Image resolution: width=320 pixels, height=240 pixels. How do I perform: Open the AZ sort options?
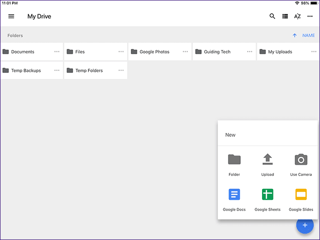(297, 16)
